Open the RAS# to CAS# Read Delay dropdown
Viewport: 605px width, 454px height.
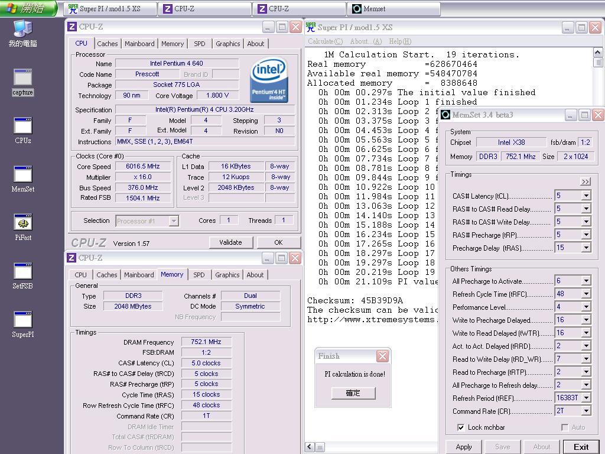[x=586, y=209]
